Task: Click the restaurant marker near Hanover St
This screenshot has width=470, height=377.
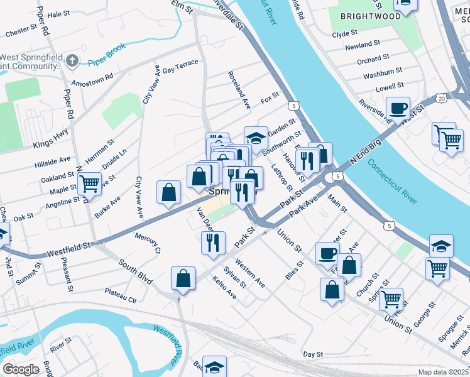Action: [x=307, y=162]
